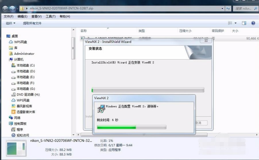Click 提取所有文件 toolbar button
Image resolution: width=259 pixels, height=160 pixels.
(x=32, y=23)
